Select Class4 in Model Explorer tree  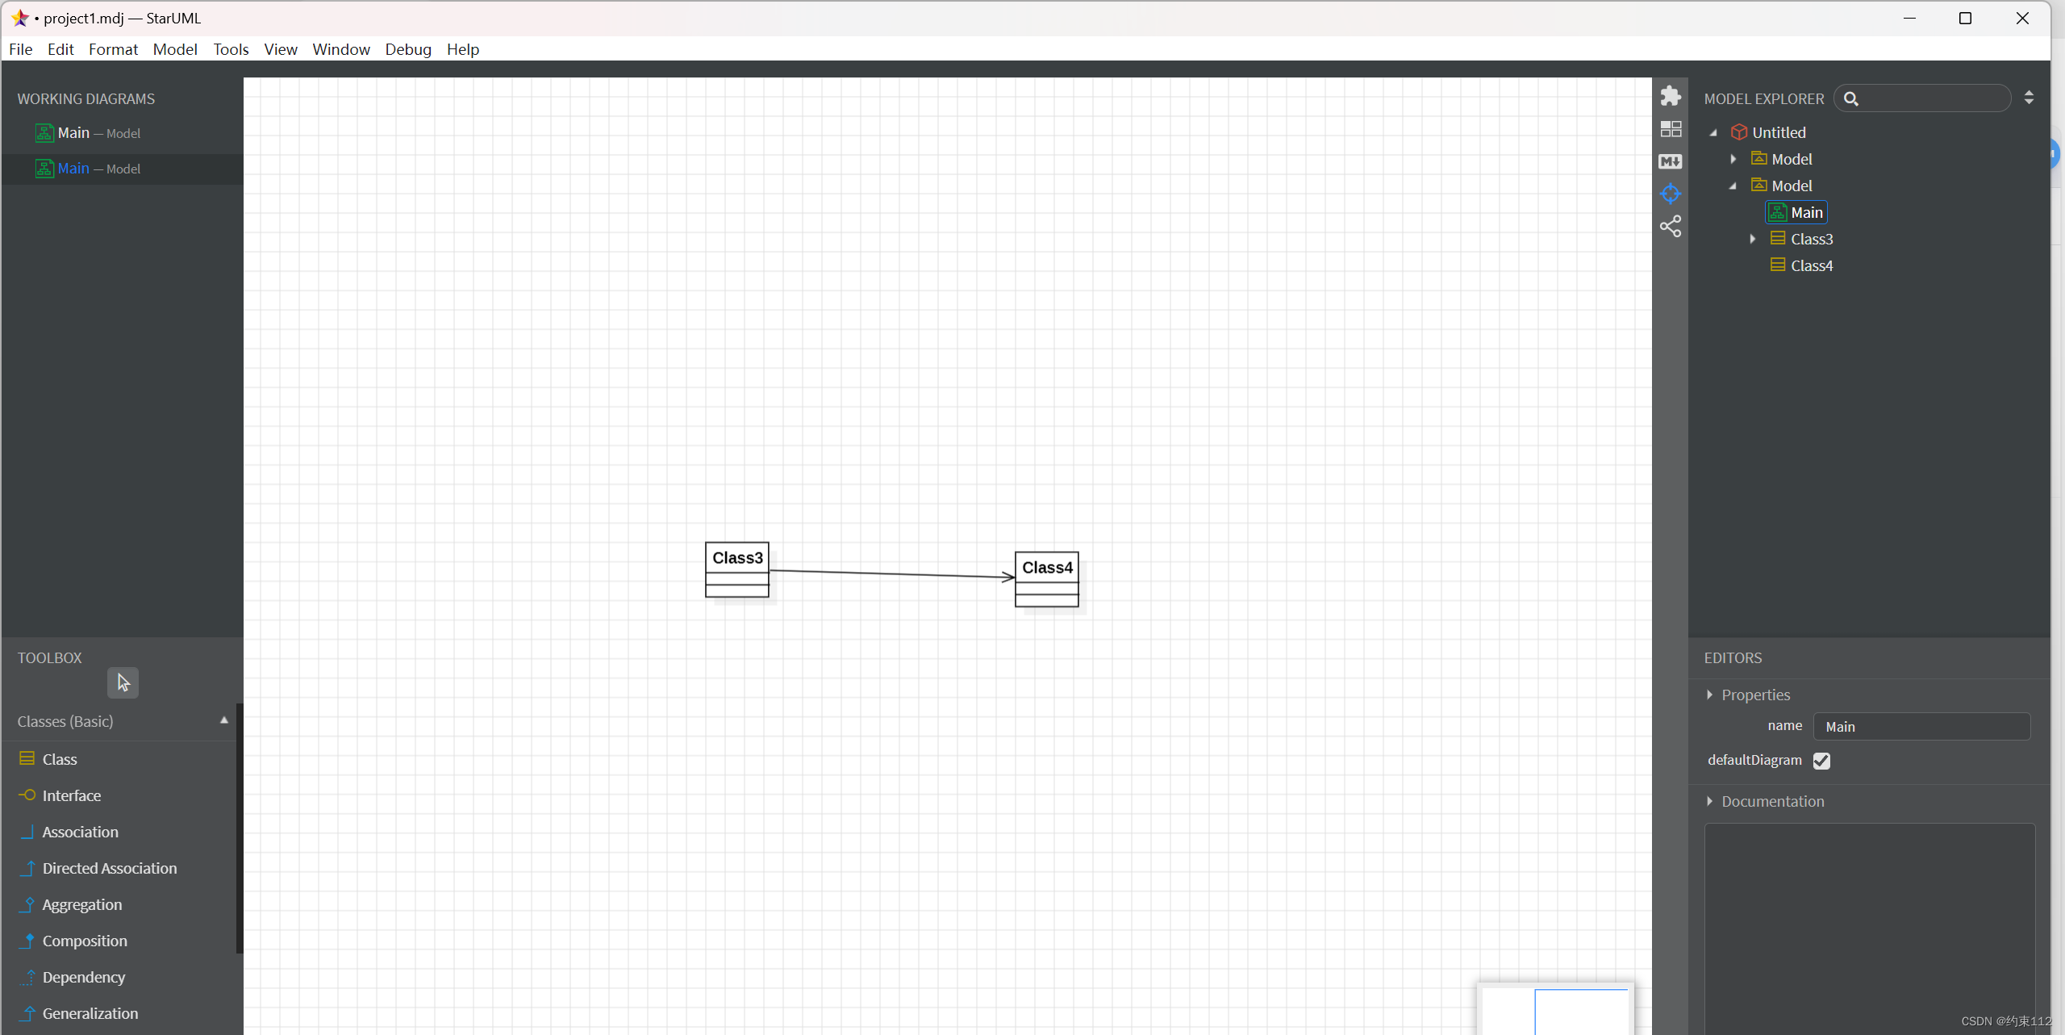[1812, 265]
